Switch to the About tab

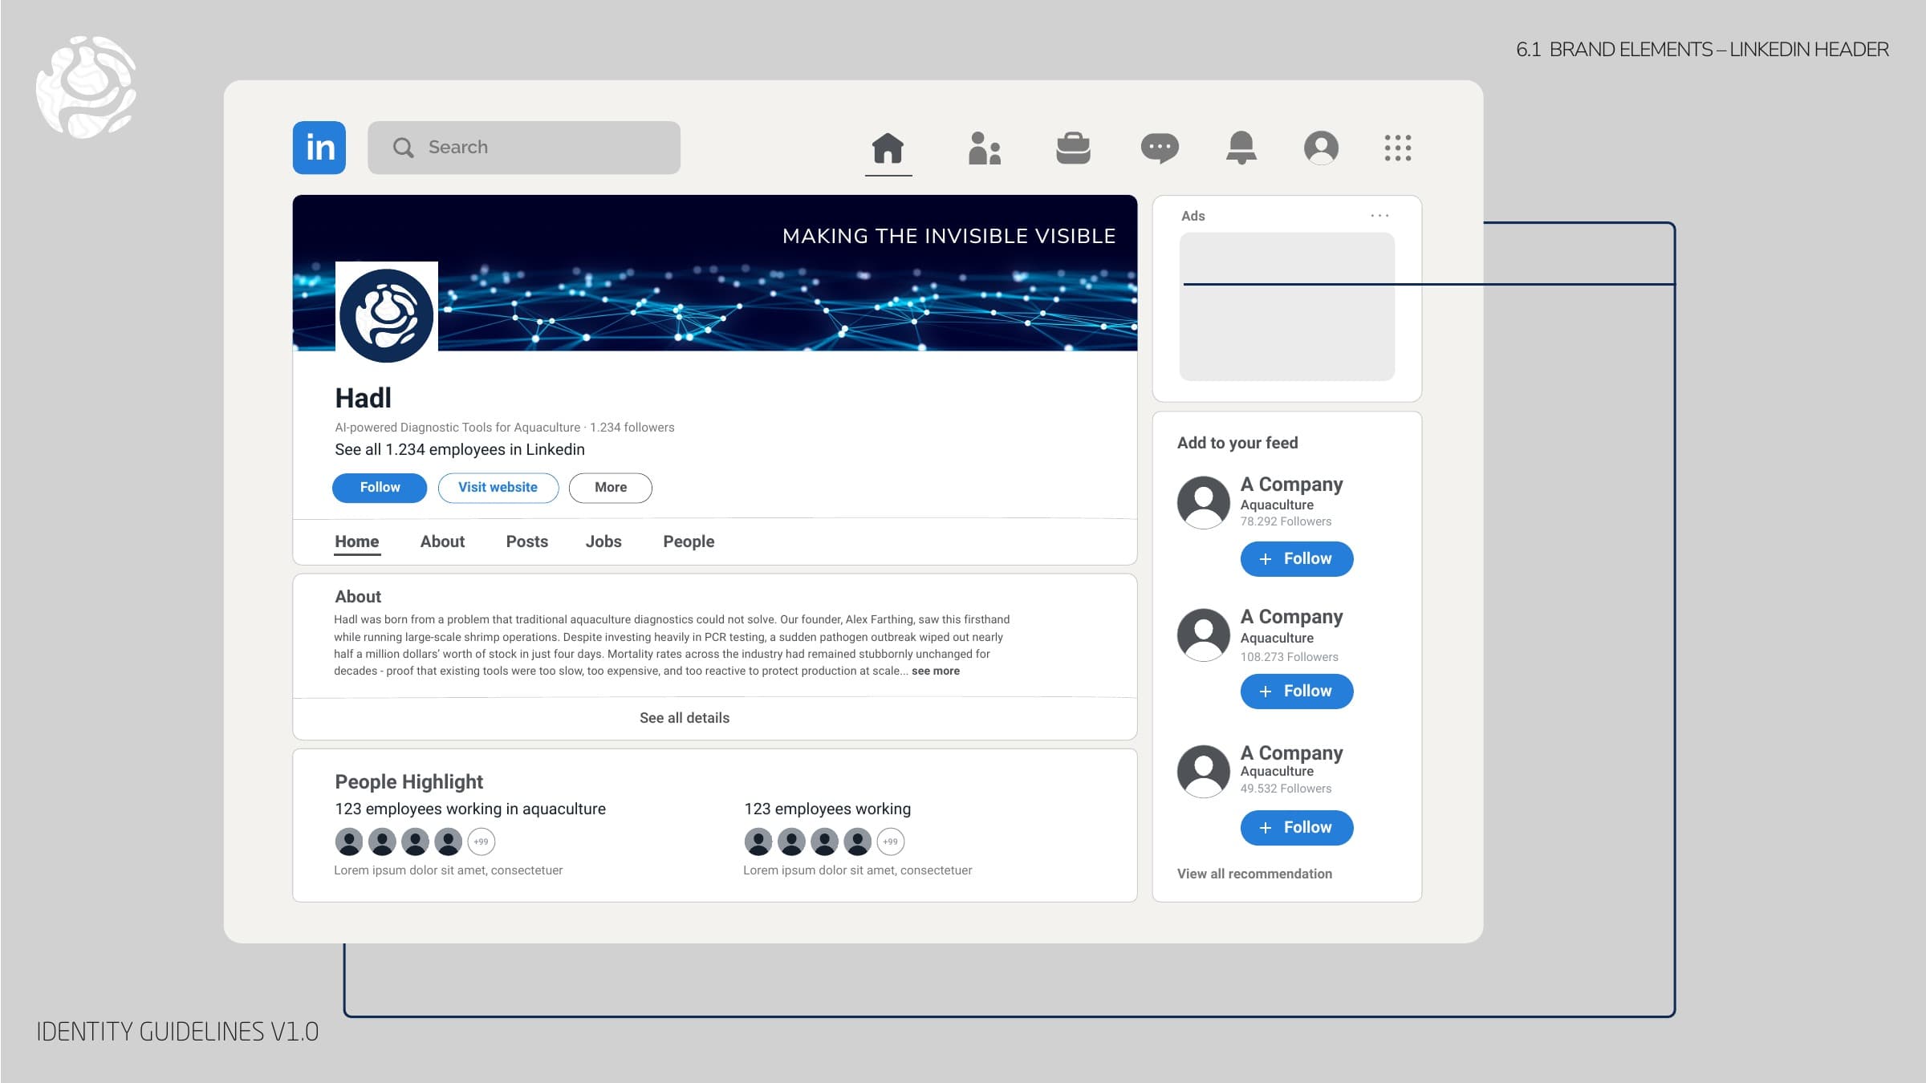click(442, 541)
